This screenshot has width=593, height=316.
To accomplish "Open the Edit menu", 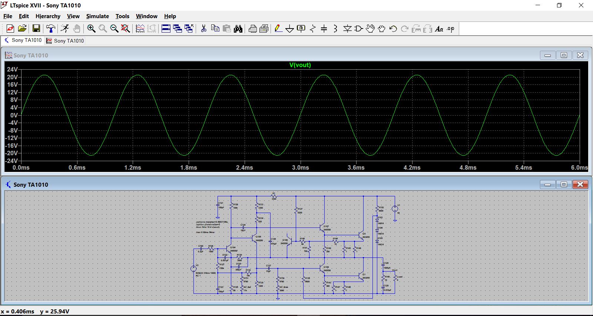I will coord(24,16).
